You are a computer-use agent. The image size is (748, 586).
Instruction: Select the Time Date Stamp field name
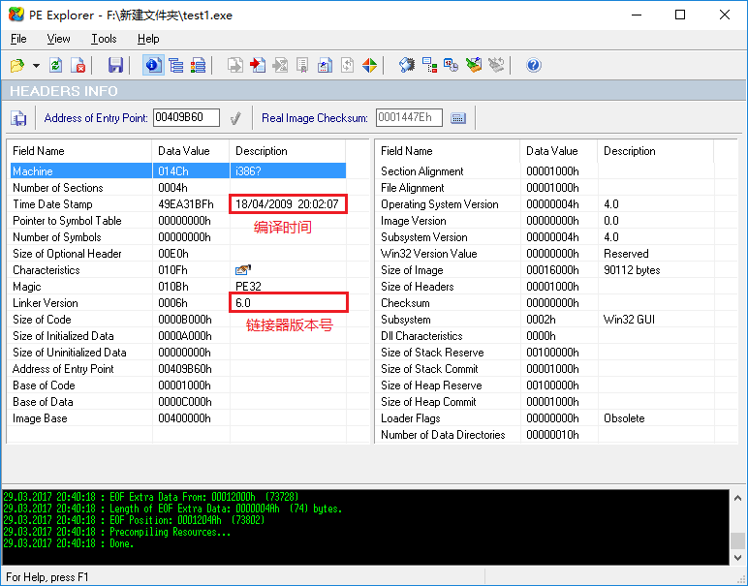pyautogui.click(x=52, y=204)
